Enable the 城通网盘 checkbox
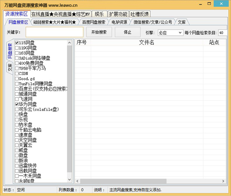This screenshot has height=196, width=231. tap(17, 94)
